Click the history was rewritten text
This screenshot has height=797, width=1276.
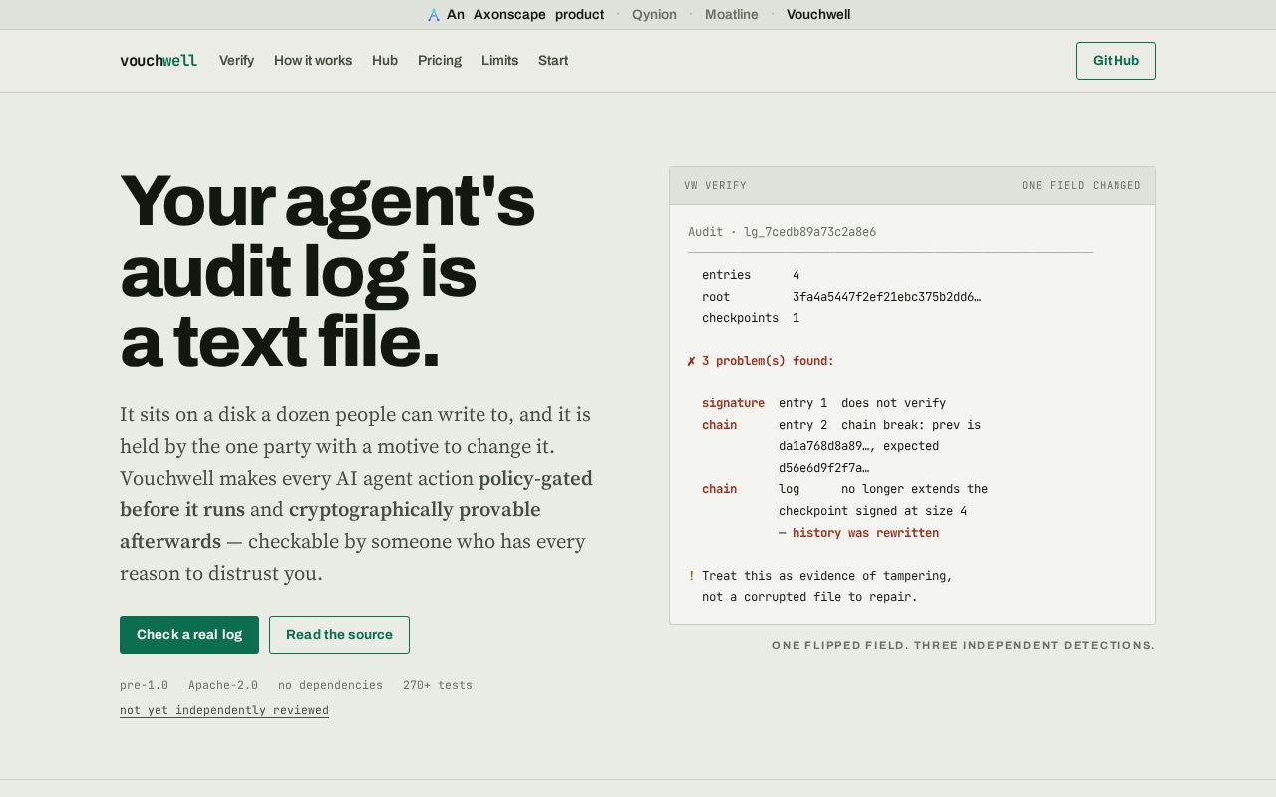point(865,533)
